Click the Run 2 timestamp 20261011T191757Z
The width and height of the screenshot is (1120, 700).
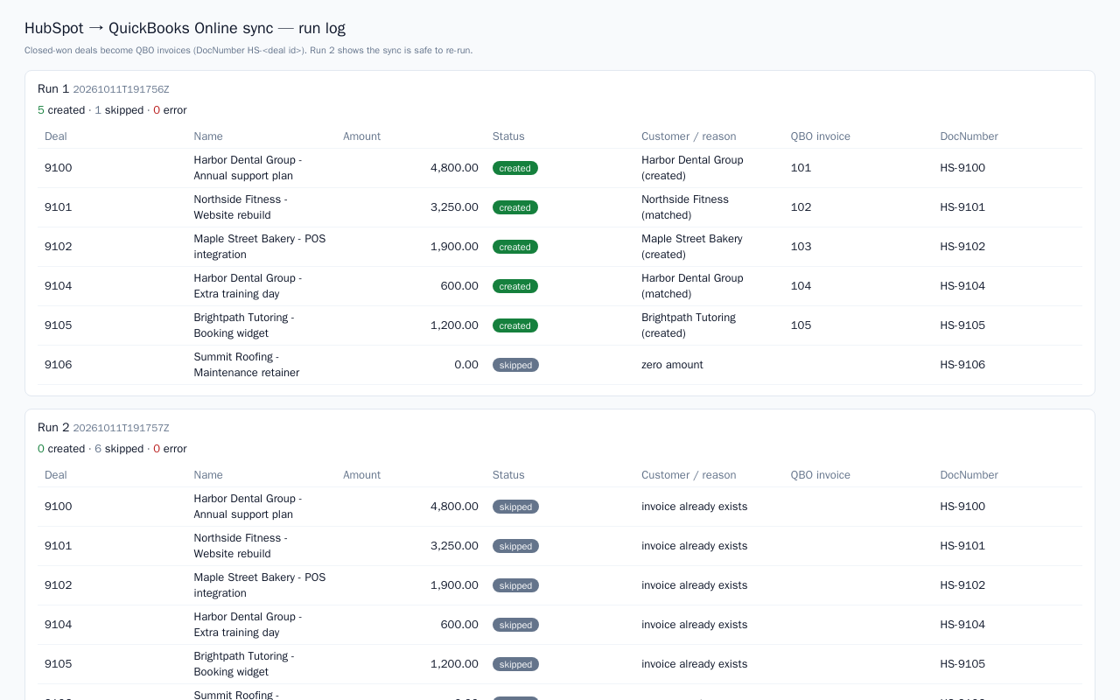coord(121,428)
